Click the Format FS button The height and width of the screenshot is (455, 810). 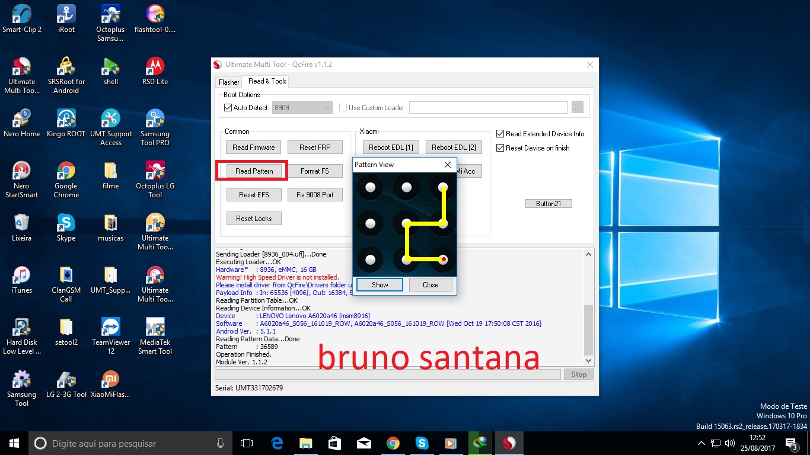[x=315, y=171]
